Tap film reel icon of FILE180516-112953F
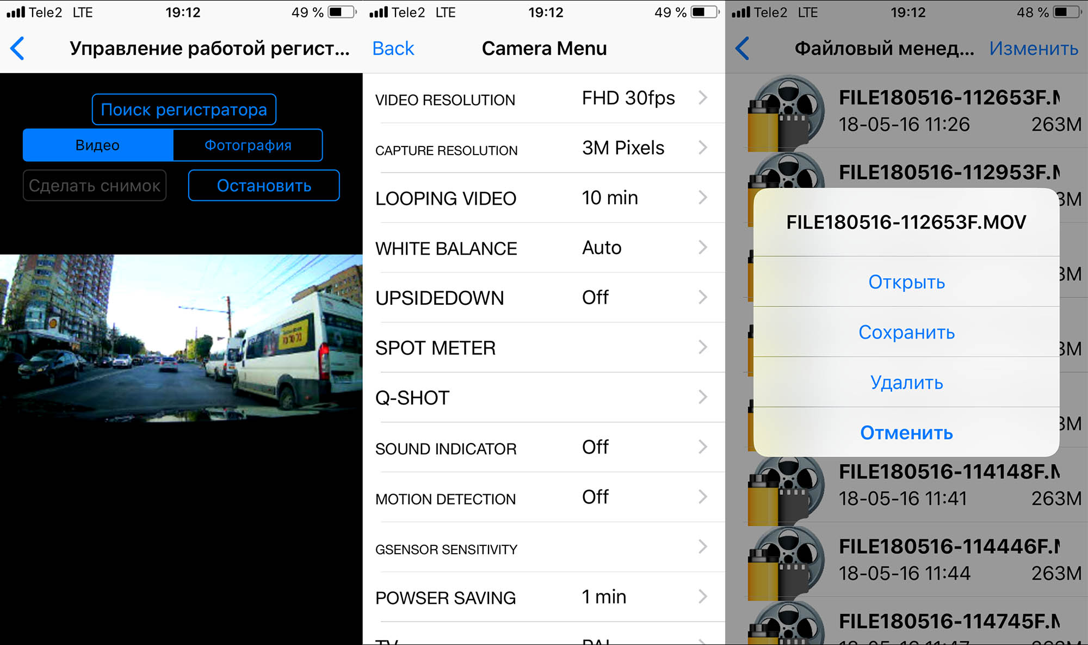This screenshot has height=645, width=1088. [786, 170]
